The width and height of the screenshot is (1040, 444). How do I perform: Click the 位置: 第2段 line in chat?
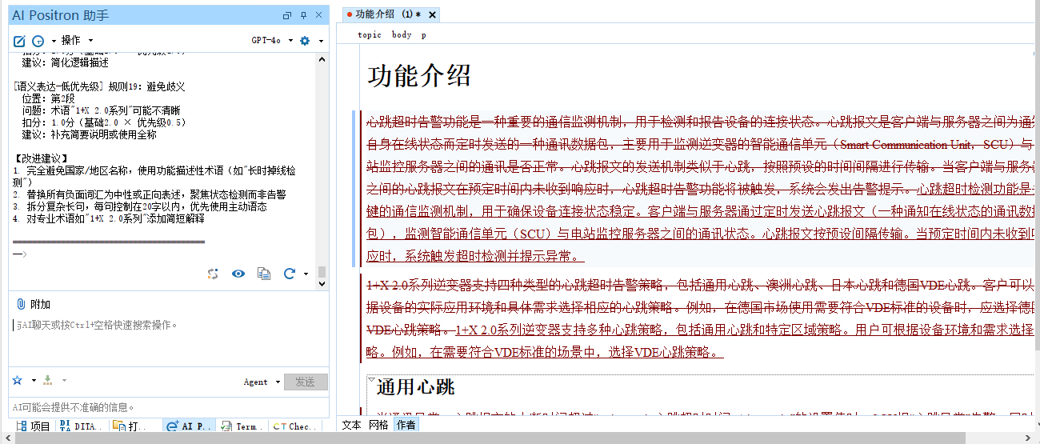click(x=49, y=98)
